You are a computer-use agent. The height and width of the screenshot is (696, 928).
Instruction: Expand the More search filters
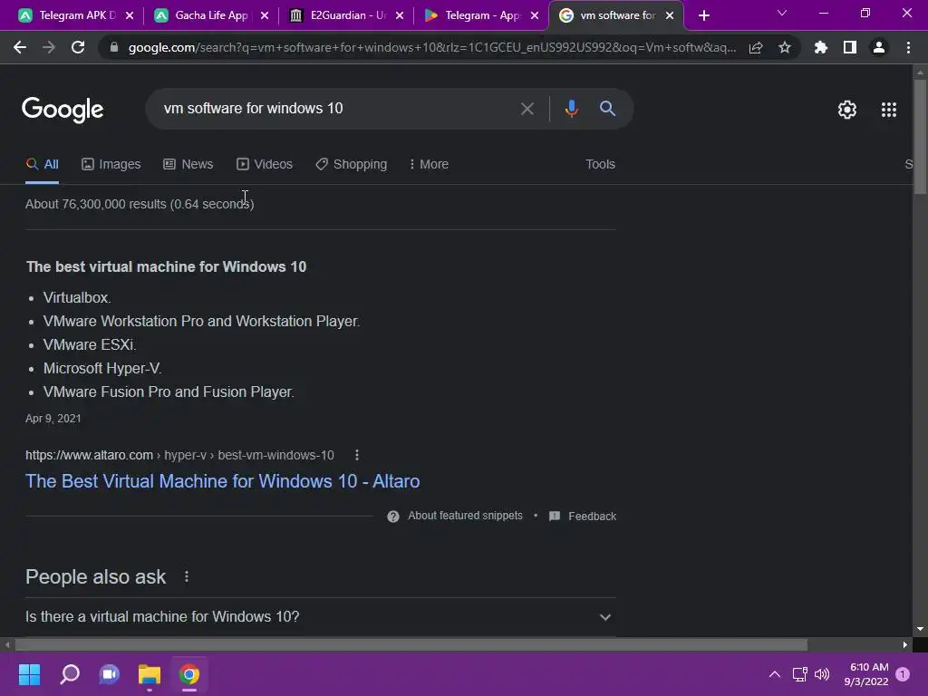[429, 165]
